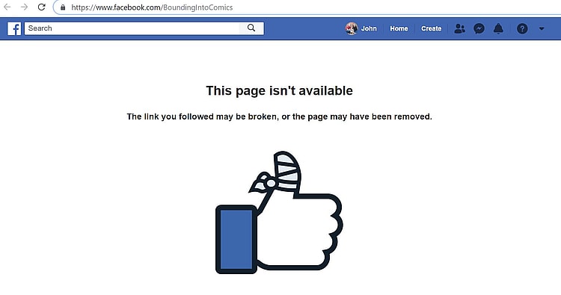Viewport: 561px width, 295px height.
Task: Open John's profile picture
Action: [352, 28]
